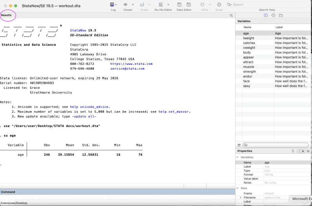Show the command History panel icon
Screen dimensions: 312x206
pyautogui.click(x=273, y=15)
